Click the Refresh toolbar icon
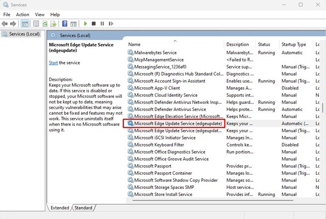The width and height of the screenshot is (326, 219). [45, 23]
